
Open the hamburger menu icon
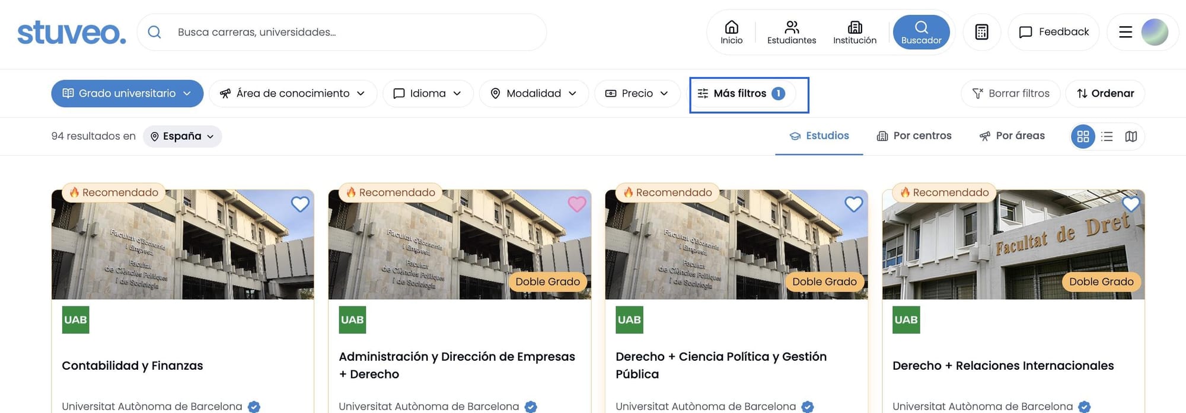point(1125,32)
